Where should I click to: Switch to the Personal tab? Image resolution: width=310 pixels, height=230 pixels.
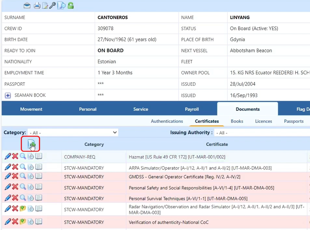88,109
